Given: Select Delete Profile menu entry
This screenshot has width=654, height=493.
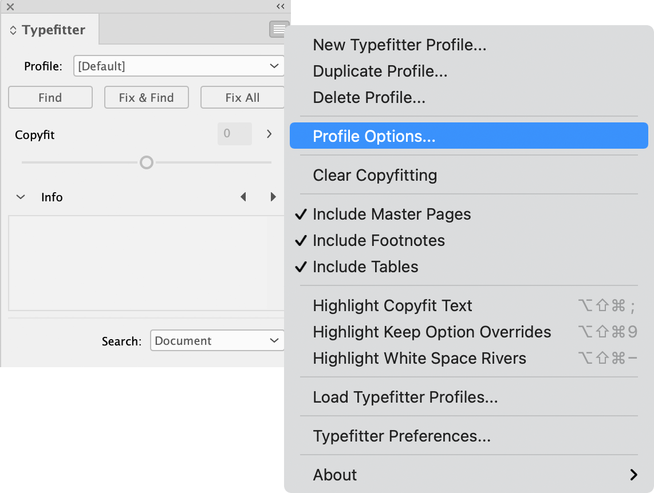Looking at the screenshot, I should (469, 97).
